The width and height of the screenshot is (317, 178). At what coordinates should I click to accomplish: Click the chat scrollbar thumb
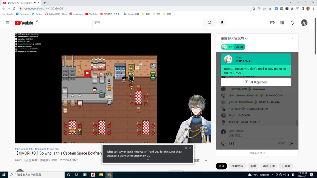coord(297,123)
